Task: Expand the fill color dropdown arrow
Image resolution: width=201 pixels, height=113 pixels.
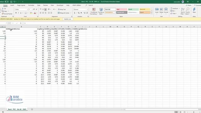Action: pyautogui.click(x=33, y=13)
